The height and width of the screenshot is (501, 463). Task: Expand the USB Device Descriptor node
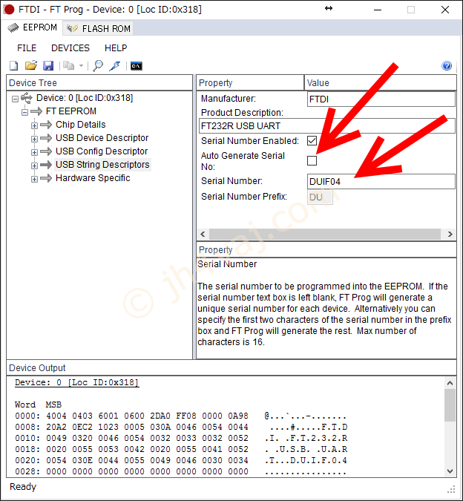[34, 139]
